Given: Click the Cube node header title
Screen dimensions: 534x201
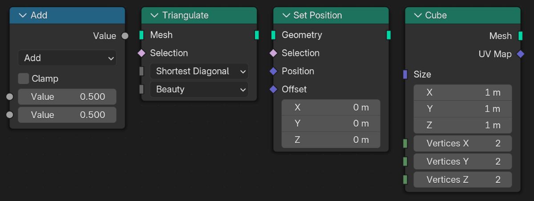Looking at the screenshot, I should [436, 16].
